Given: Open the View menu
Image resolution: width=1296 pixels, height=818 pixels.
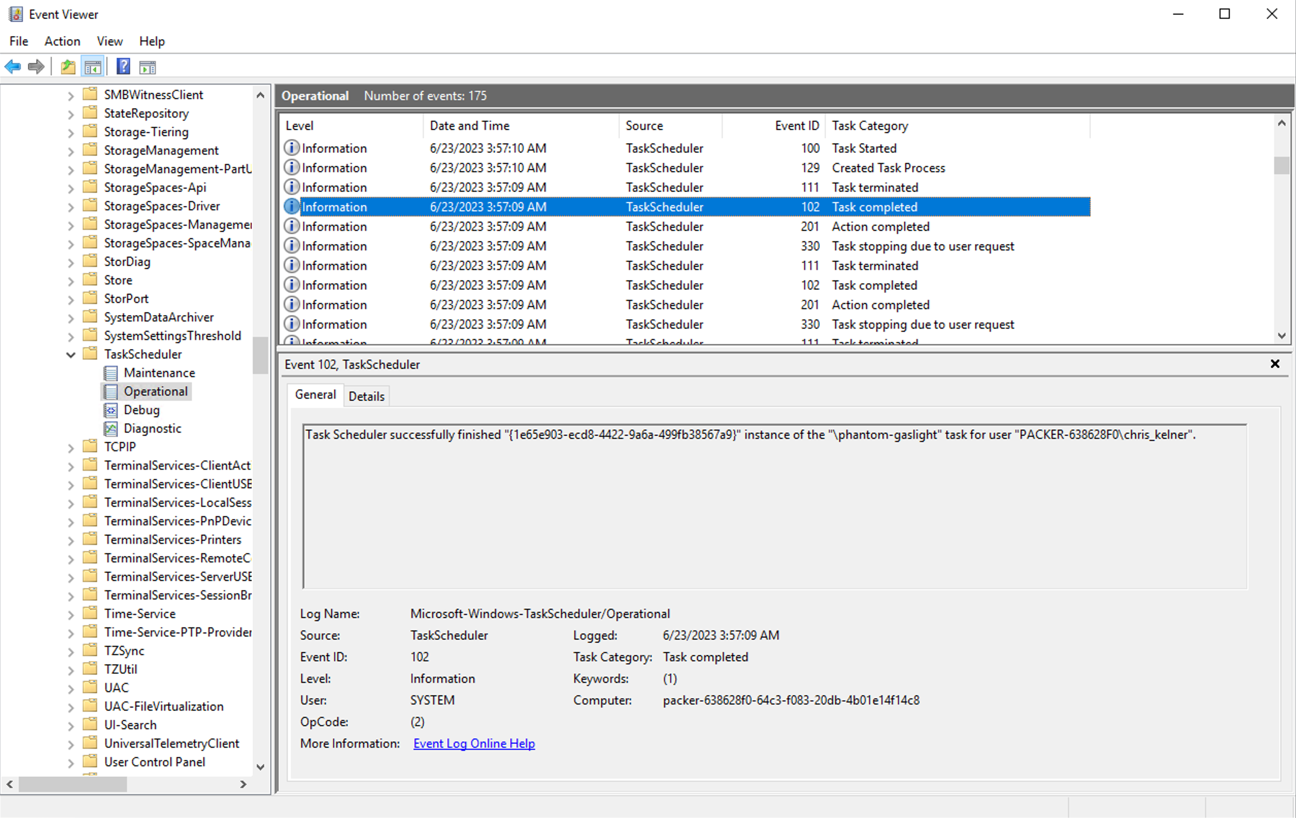Looking at the screenshot, I should pos(109,41).
